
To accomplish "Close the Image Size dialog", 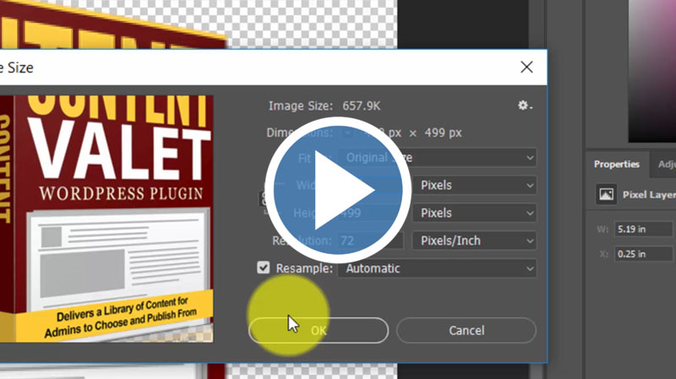I will point(526,67).
